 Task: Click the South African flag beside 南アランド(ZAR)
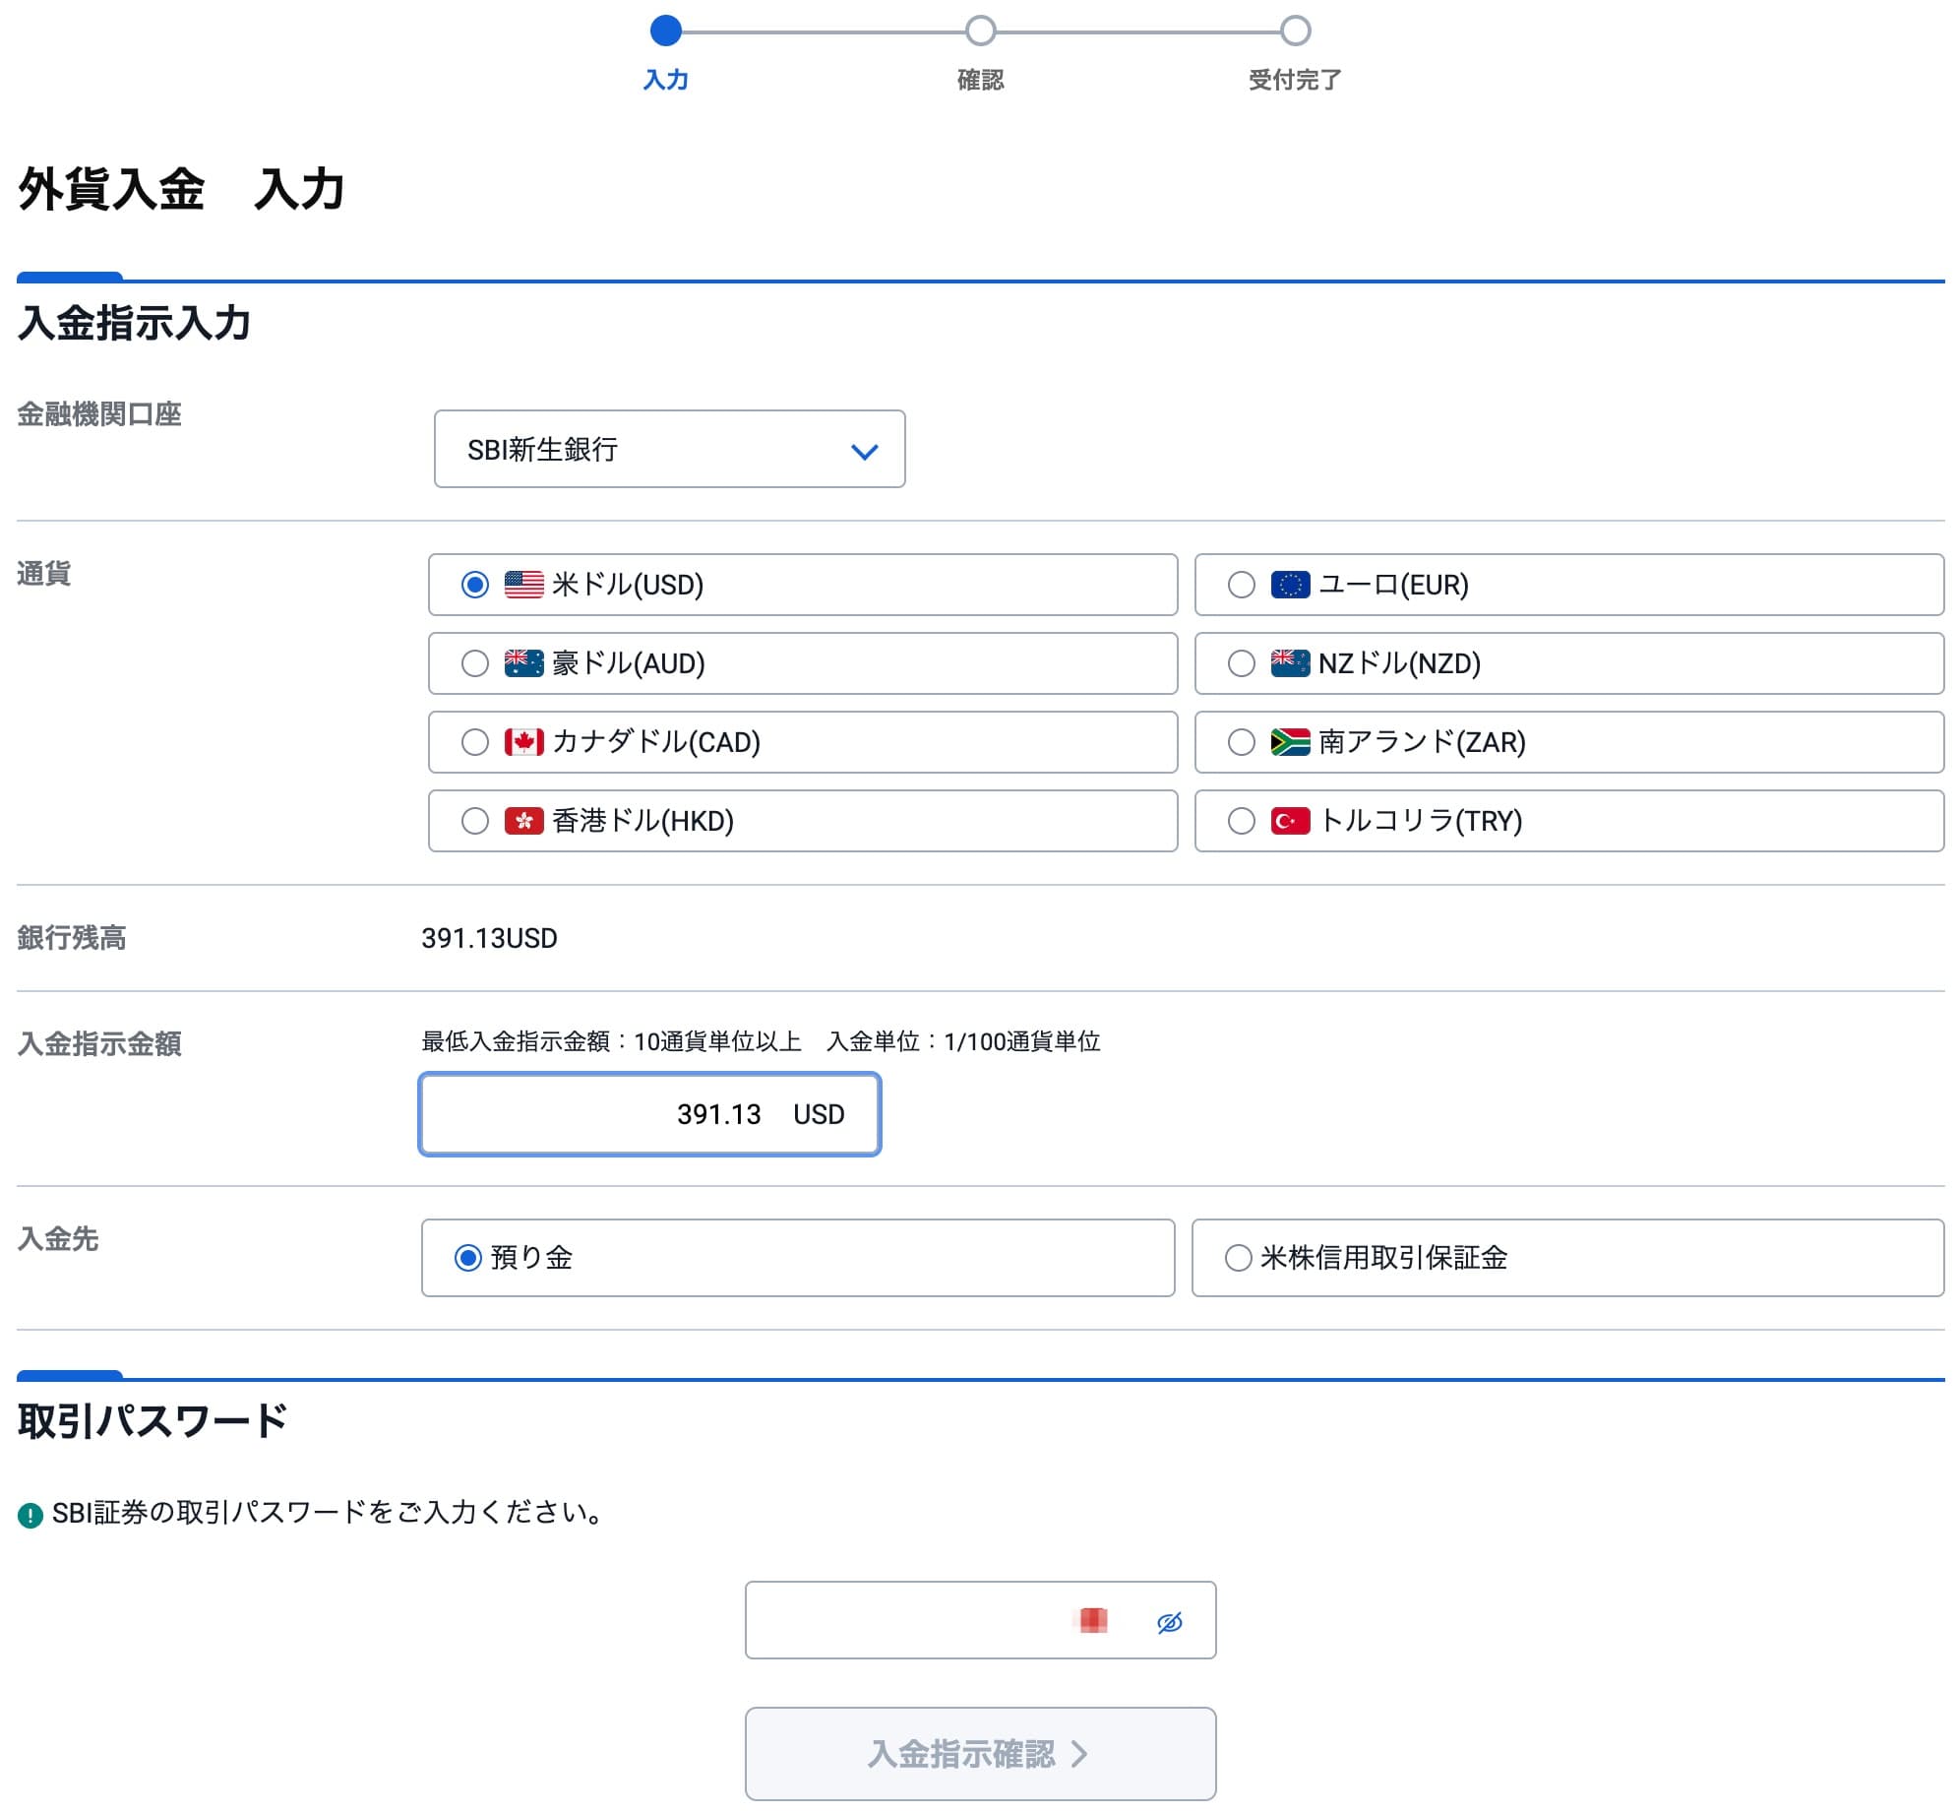pos(1290,743)
